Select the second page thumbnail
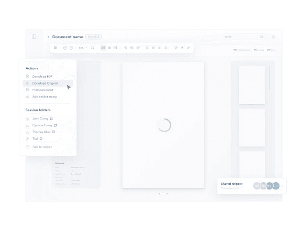 tap(252, 127)
